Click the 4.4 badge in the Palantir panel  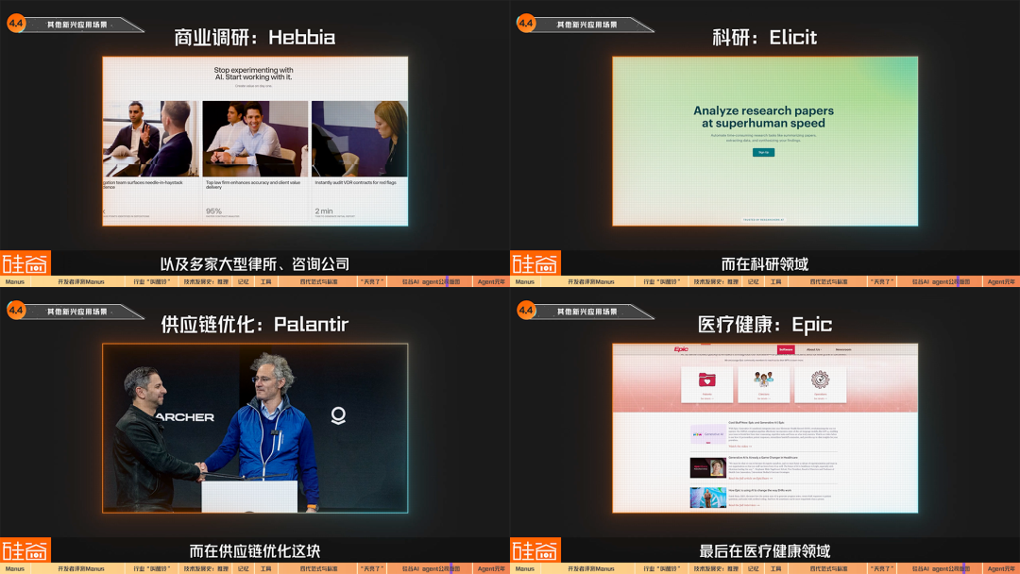point(16,310)
